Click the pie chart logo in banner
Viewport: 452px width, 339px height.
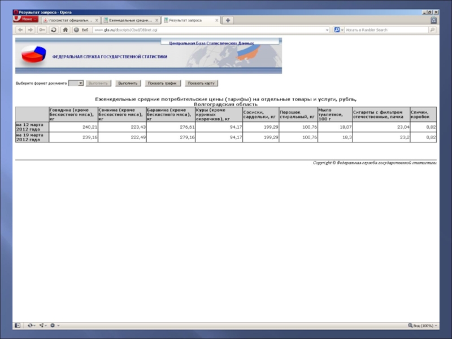33,55
